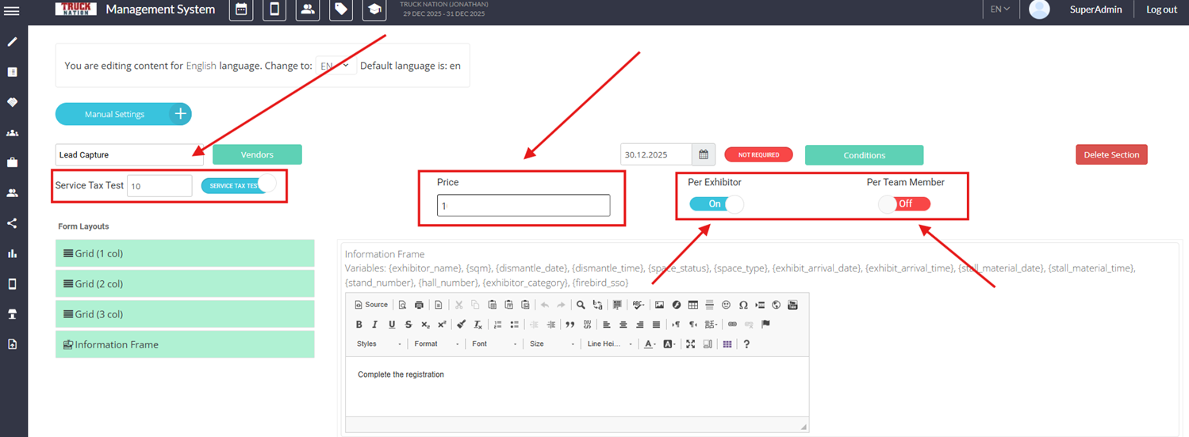Insert image using the editor toolbar
The width and height of the screenshot is (1189, 437).
tap(659, 305)
